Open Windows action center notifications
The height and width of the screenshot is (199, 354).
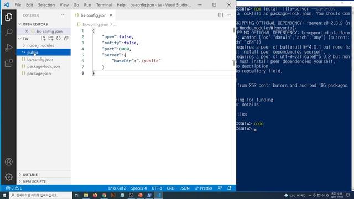(x=348, y=195)
